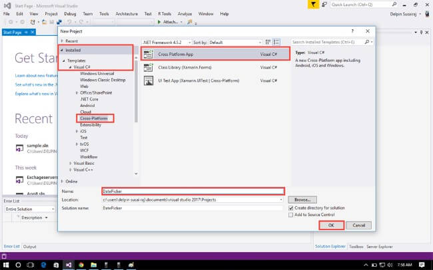Expand the Visual Basic node

point(71,164)
